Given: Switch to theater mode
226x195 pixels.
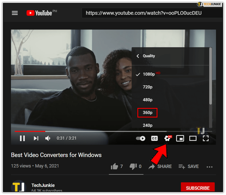Looking at the screenshot, I should point(193,138).
